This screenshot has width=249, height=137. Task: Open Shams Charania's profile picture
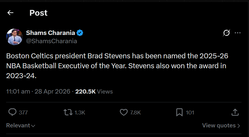point(14,37)
